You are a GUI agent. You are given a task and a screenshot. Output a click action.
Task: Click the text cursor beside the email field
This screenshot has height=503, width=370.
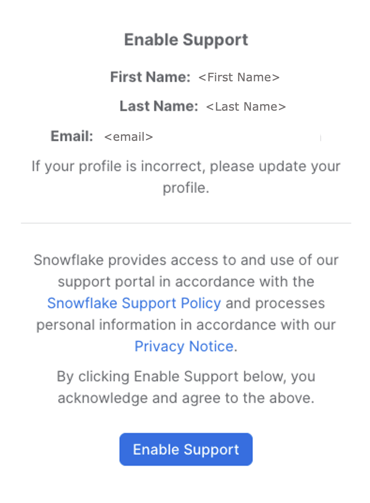point(321,138)
